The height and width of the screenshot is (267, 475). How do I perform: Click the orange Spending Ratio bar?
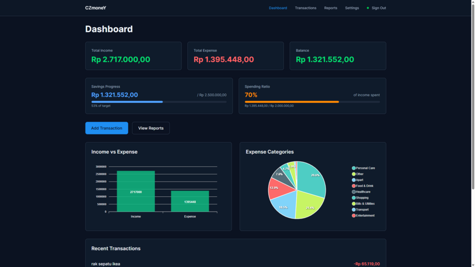point(292,102)
